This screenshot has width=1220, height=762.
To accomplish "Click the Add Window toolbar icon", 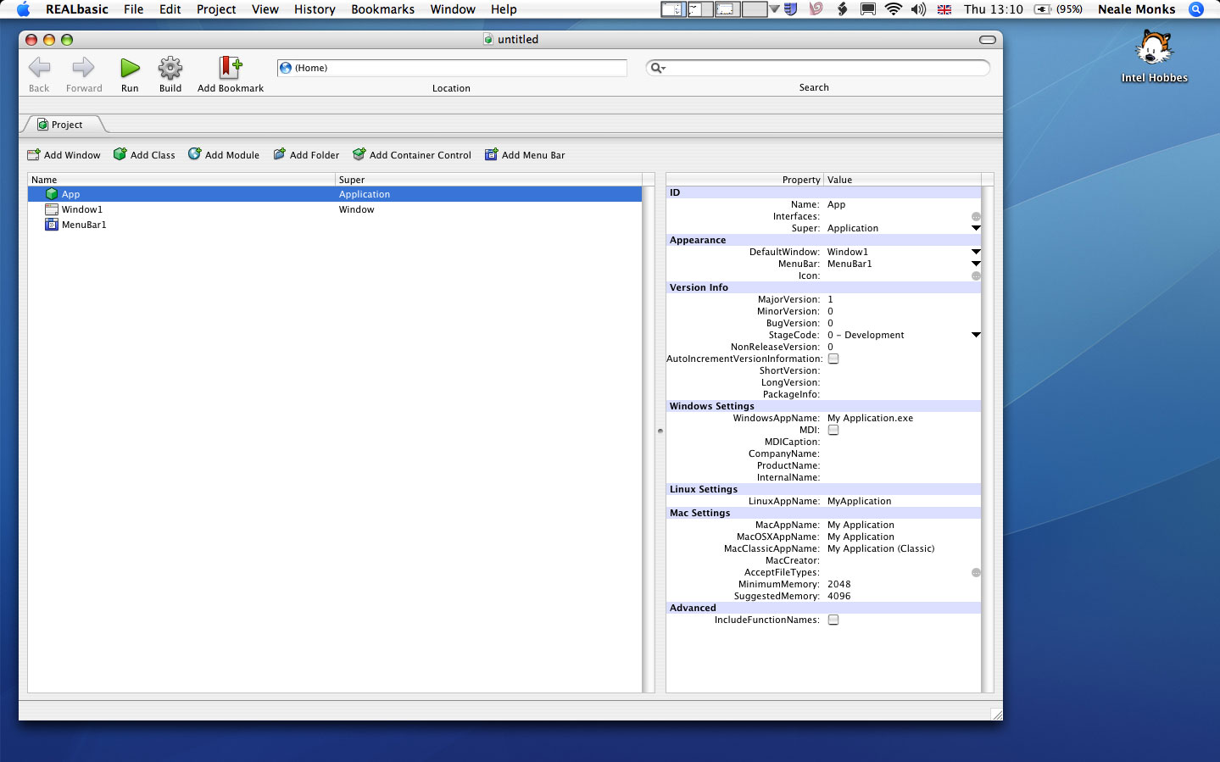I will click(34, 155).
